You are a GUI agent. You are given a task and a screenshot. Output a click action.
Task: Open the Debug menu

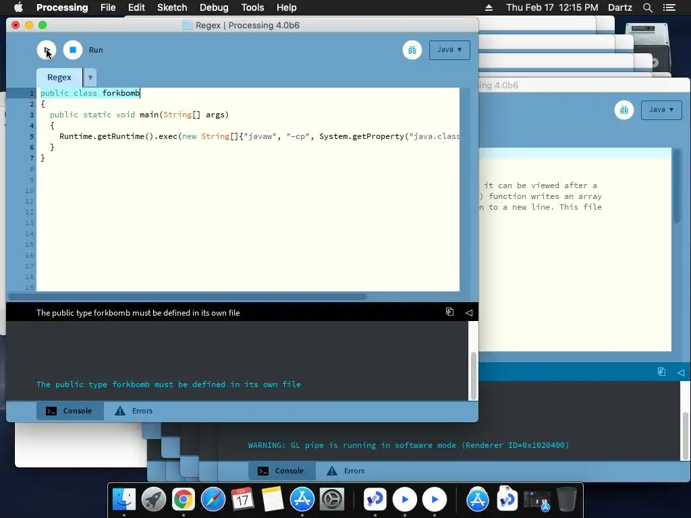pos(214,7)
